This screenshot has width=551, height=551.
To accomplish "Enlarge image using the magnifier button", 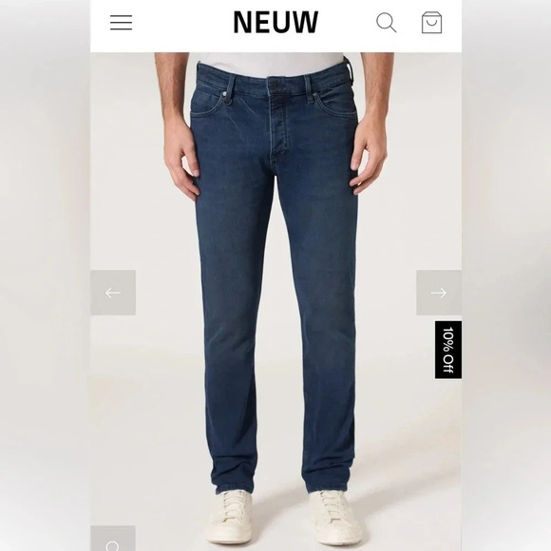I will (x=113, y=539).
